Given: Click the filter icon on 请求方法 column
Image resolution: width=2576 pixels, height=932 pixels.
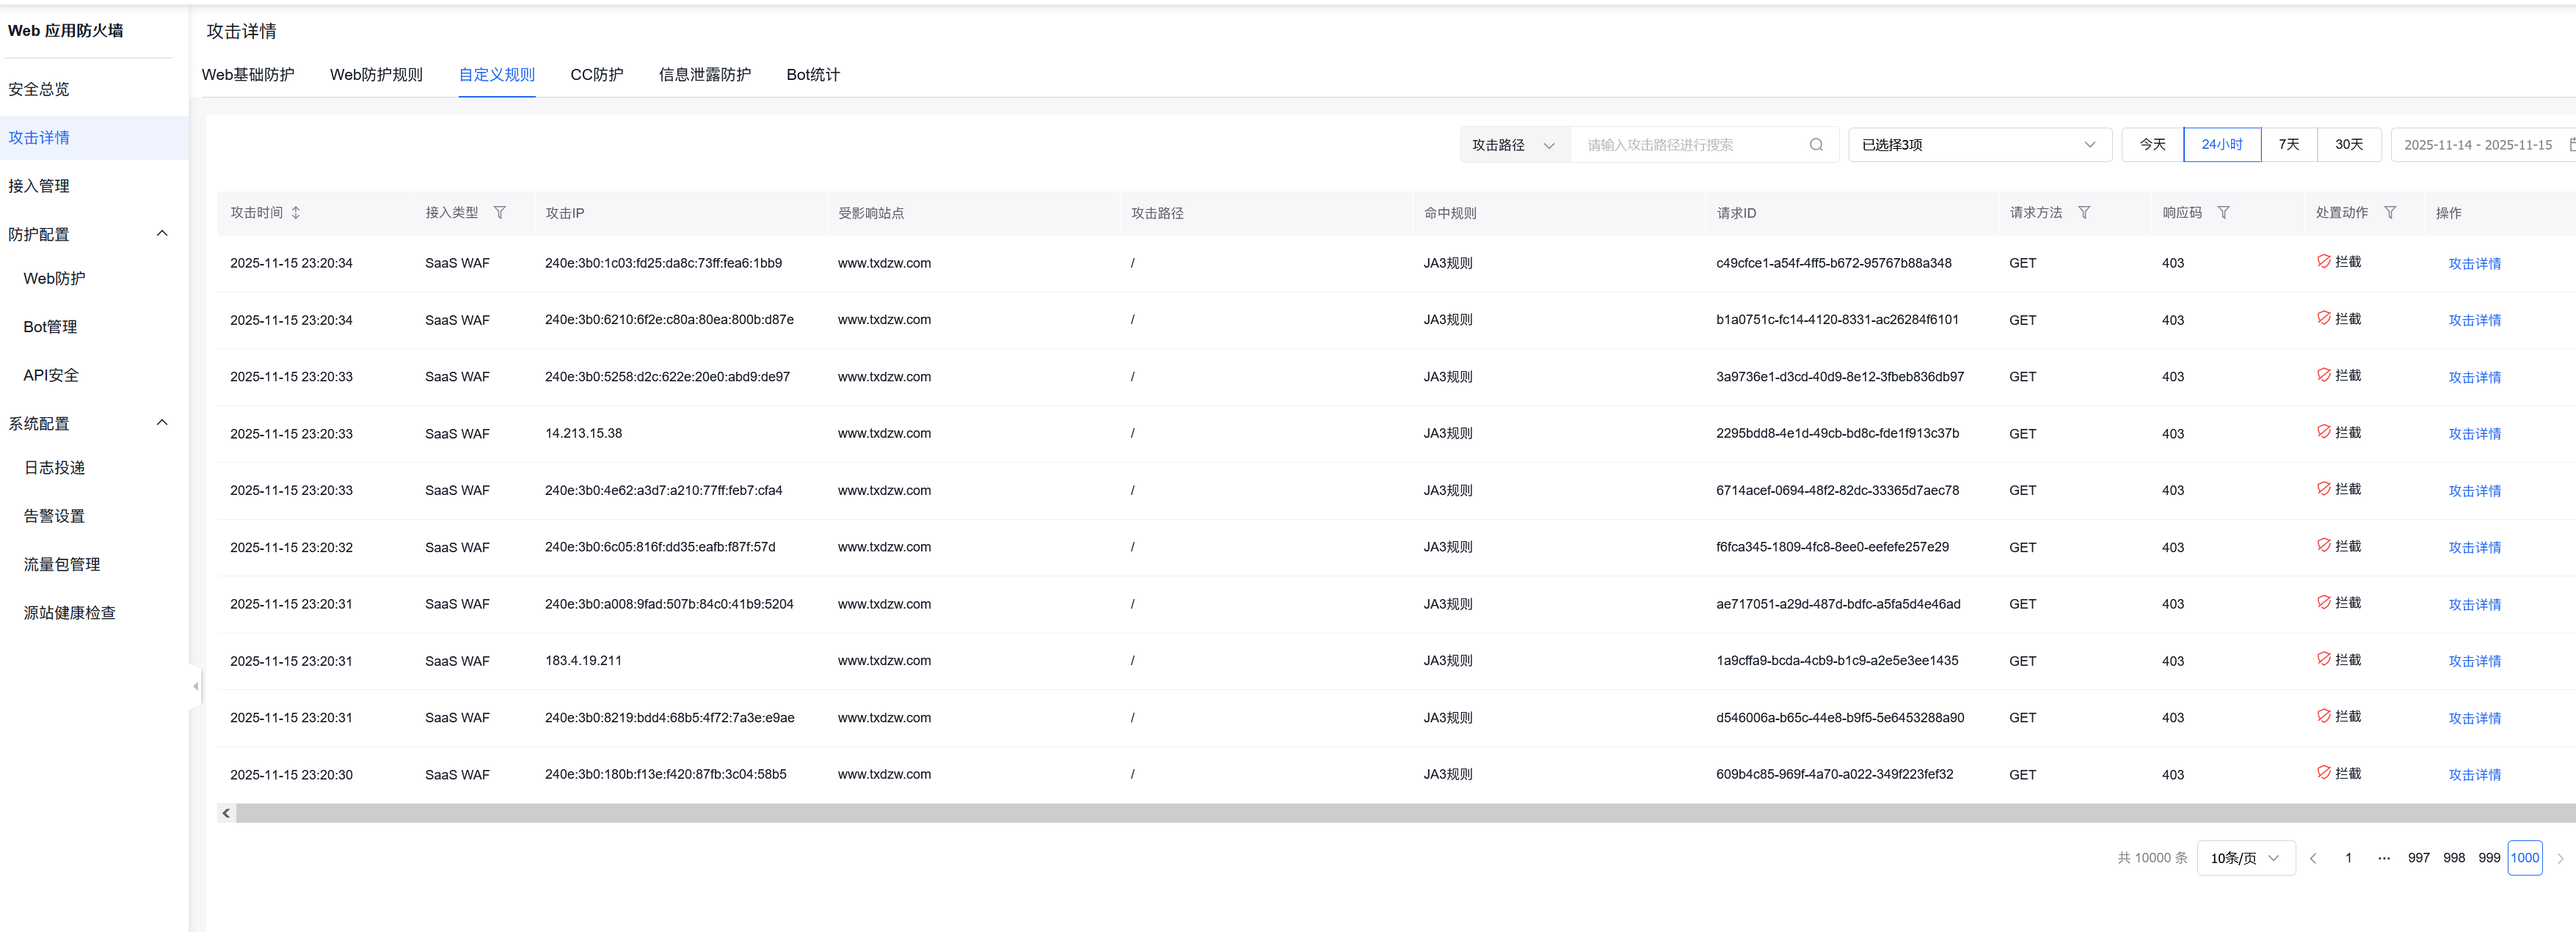Looking at the screenshot, I should pos(2085,212).
